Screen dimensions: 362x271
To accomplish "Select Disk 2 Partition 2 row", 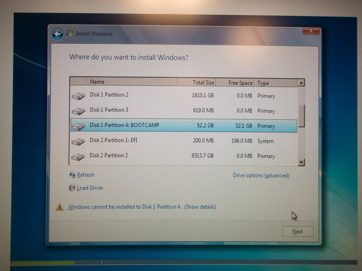I will [184, 156].
